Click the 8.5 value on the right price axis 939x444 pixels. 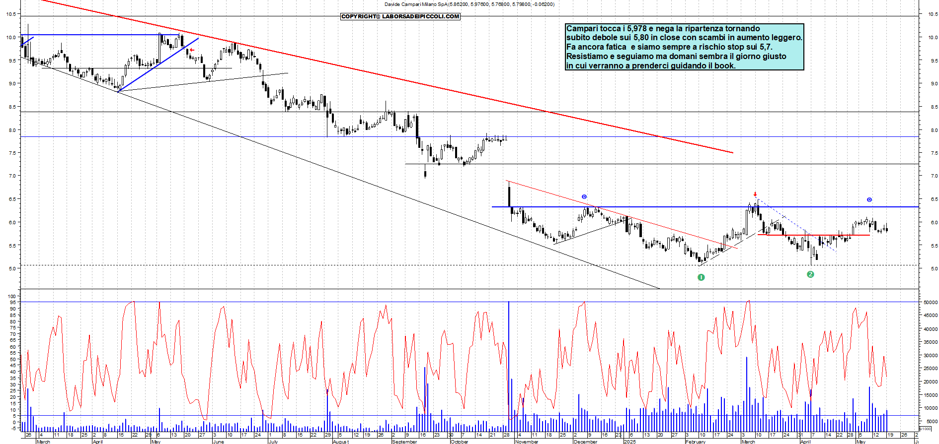coord(934,107)
